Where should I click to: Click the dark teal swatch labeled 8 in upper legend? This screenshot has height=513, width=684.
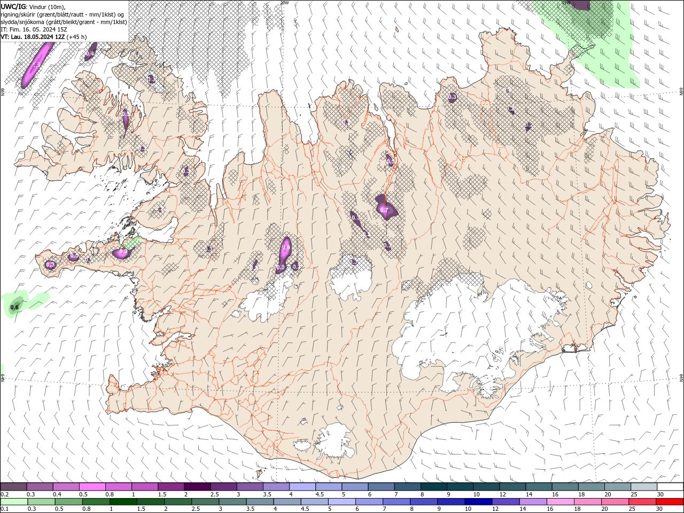pos(433,487)
